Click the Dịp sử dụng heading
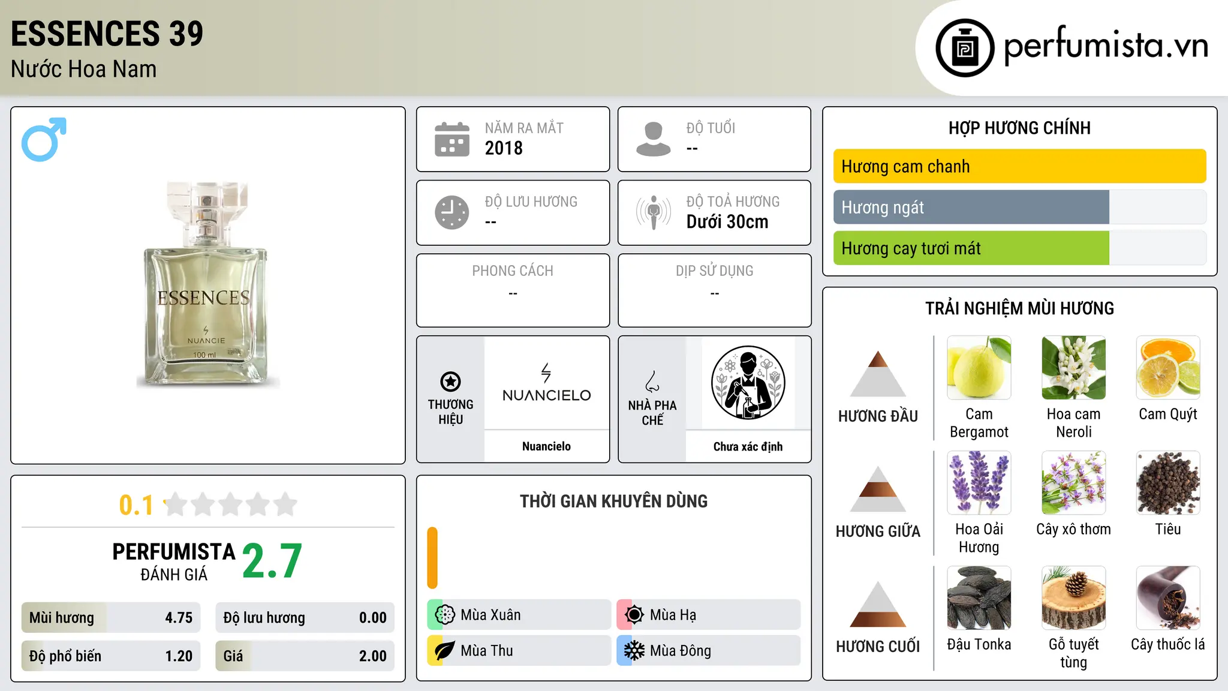 pyautogui.click(x=715, y=271)
